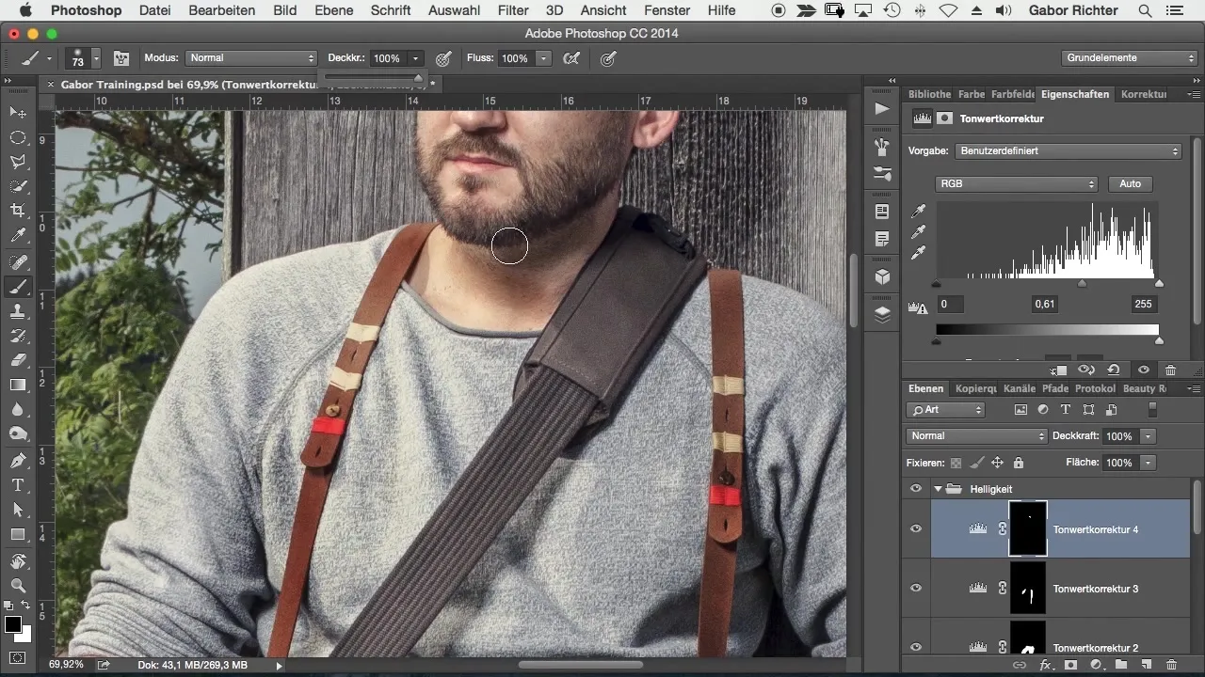Open the Actions play panel icon
This screenshot has width=1205, height=677.
(x=881, y=109)
